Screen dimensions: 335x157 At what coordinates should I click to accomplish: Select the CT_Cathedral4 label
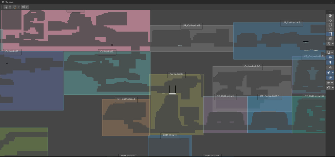(126, 99)
